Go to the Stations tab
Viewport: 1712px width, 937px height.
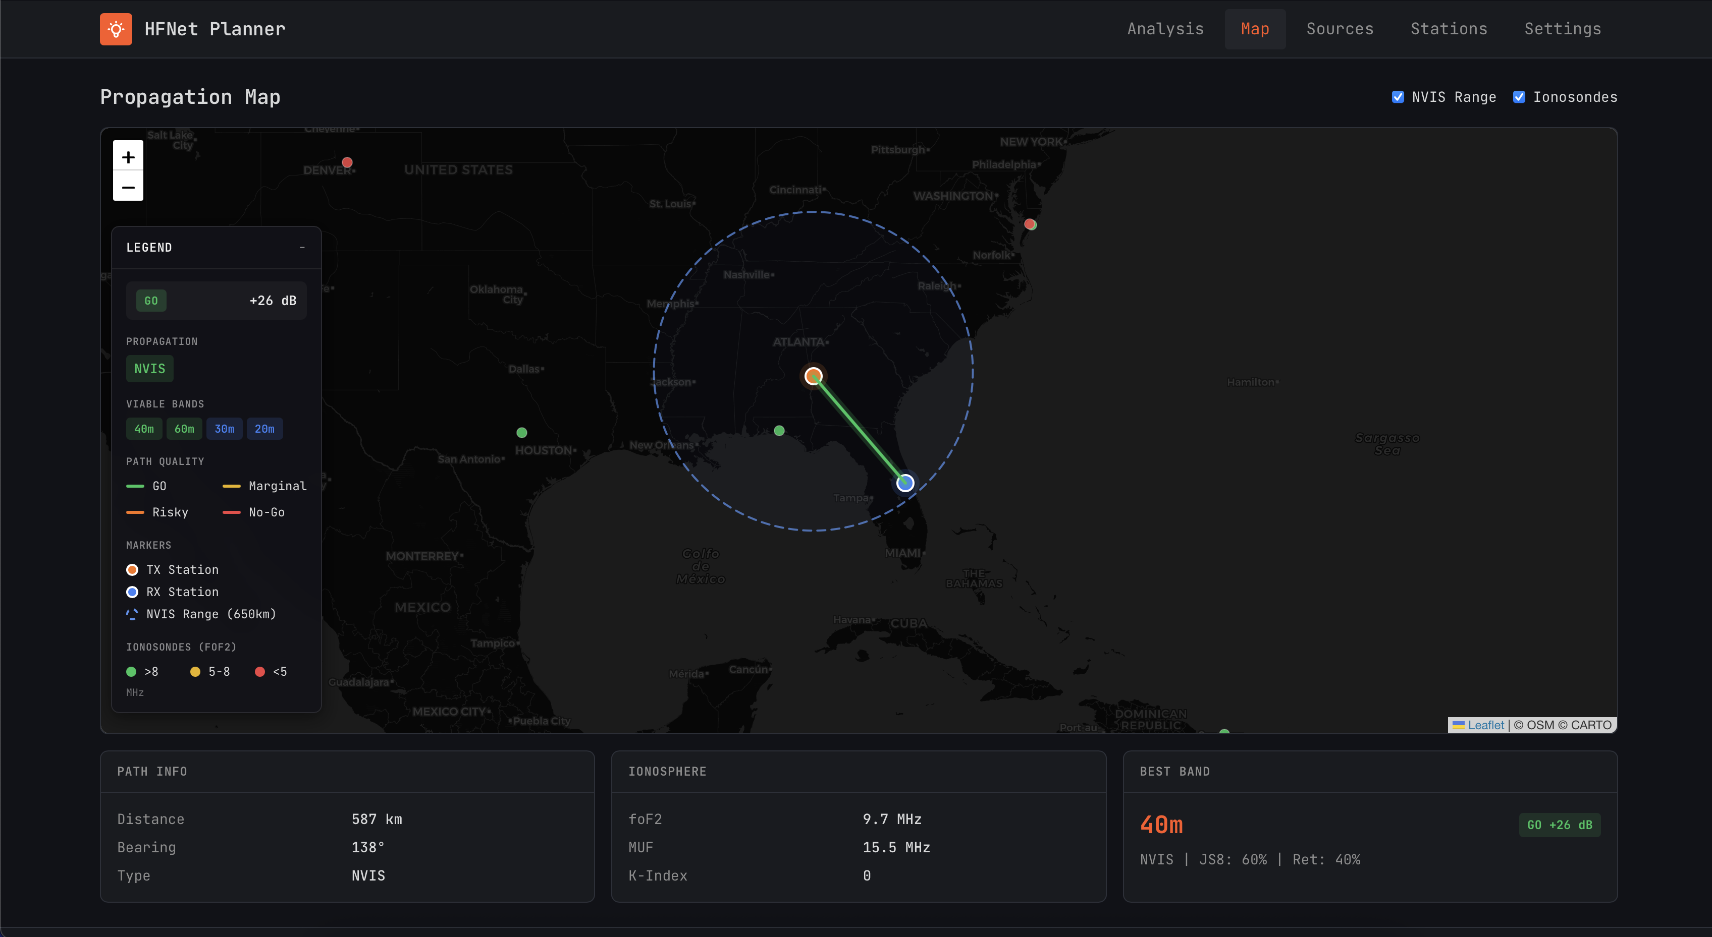pos(1448,29)
